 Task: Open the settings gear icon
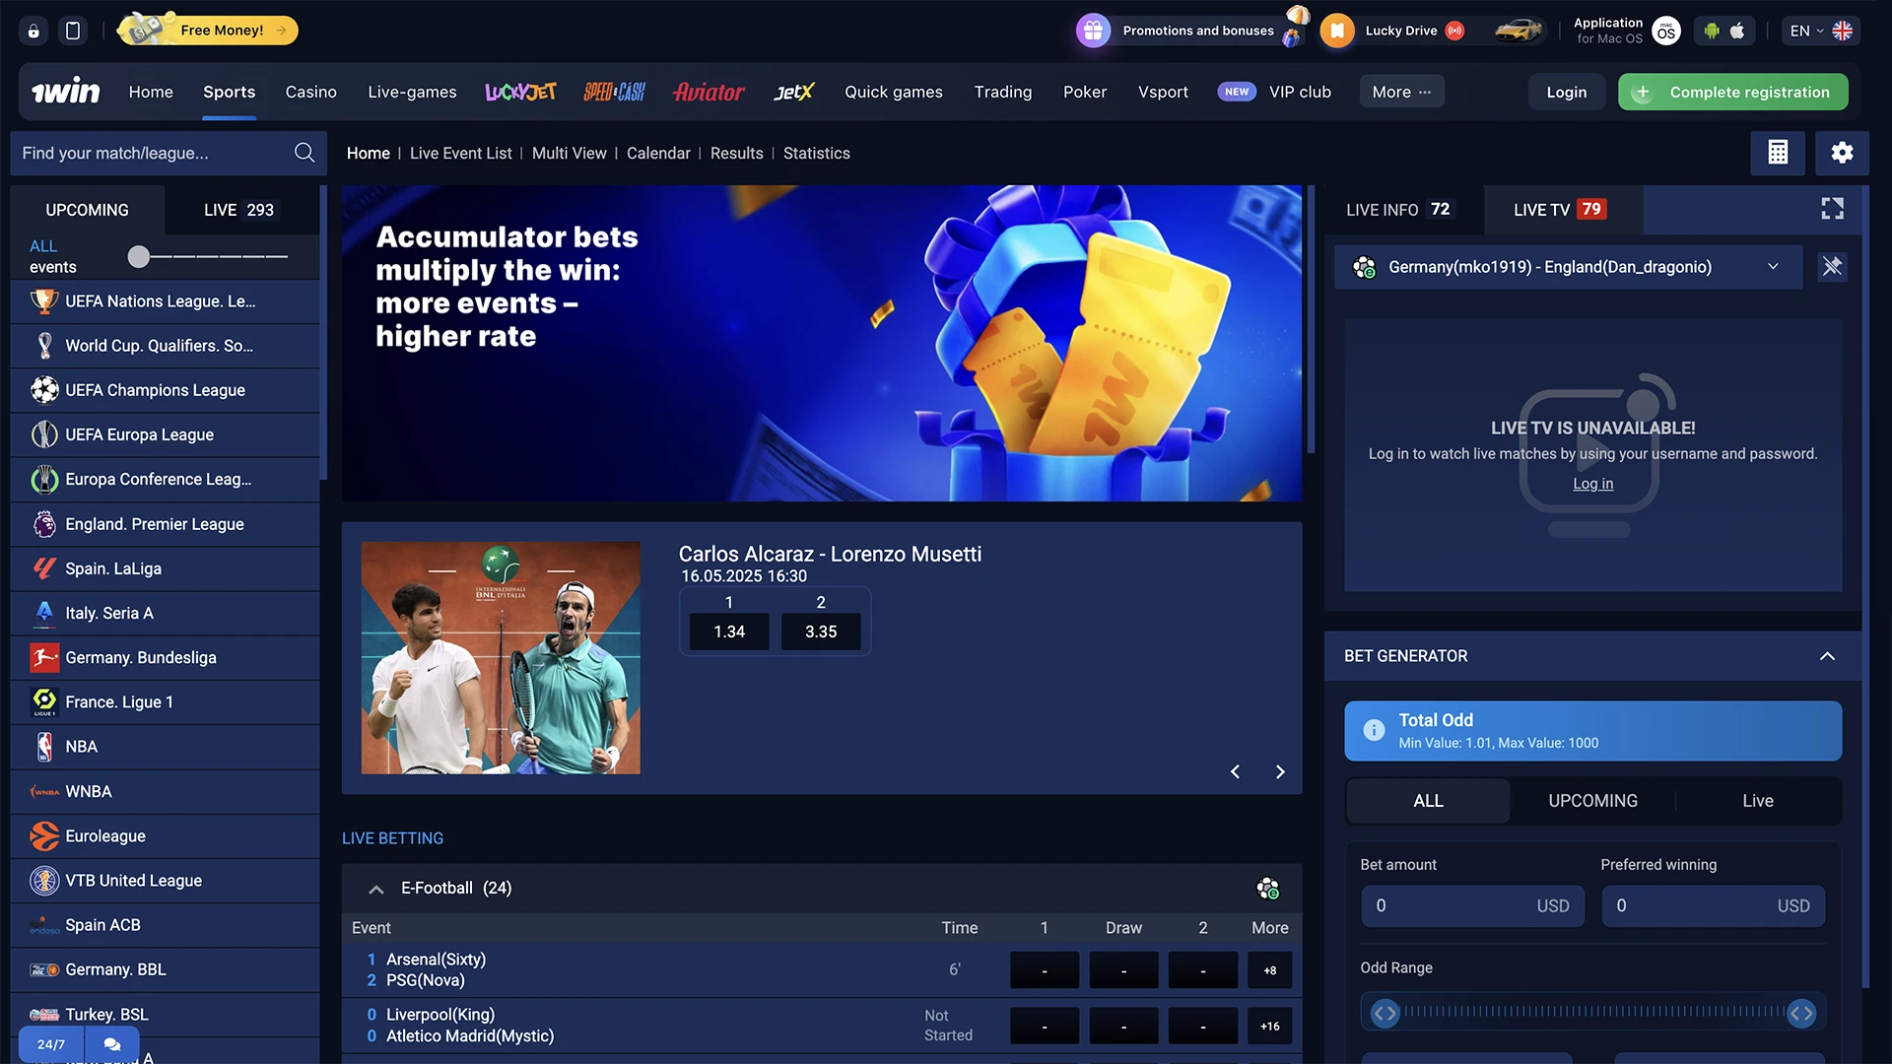(1842, 153)
